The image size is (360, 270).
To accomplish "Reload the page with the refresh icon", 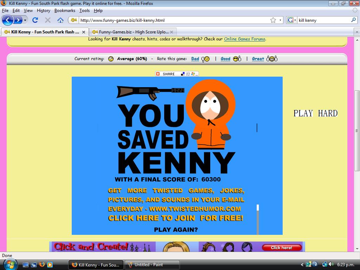I will [x=35, y=20].
